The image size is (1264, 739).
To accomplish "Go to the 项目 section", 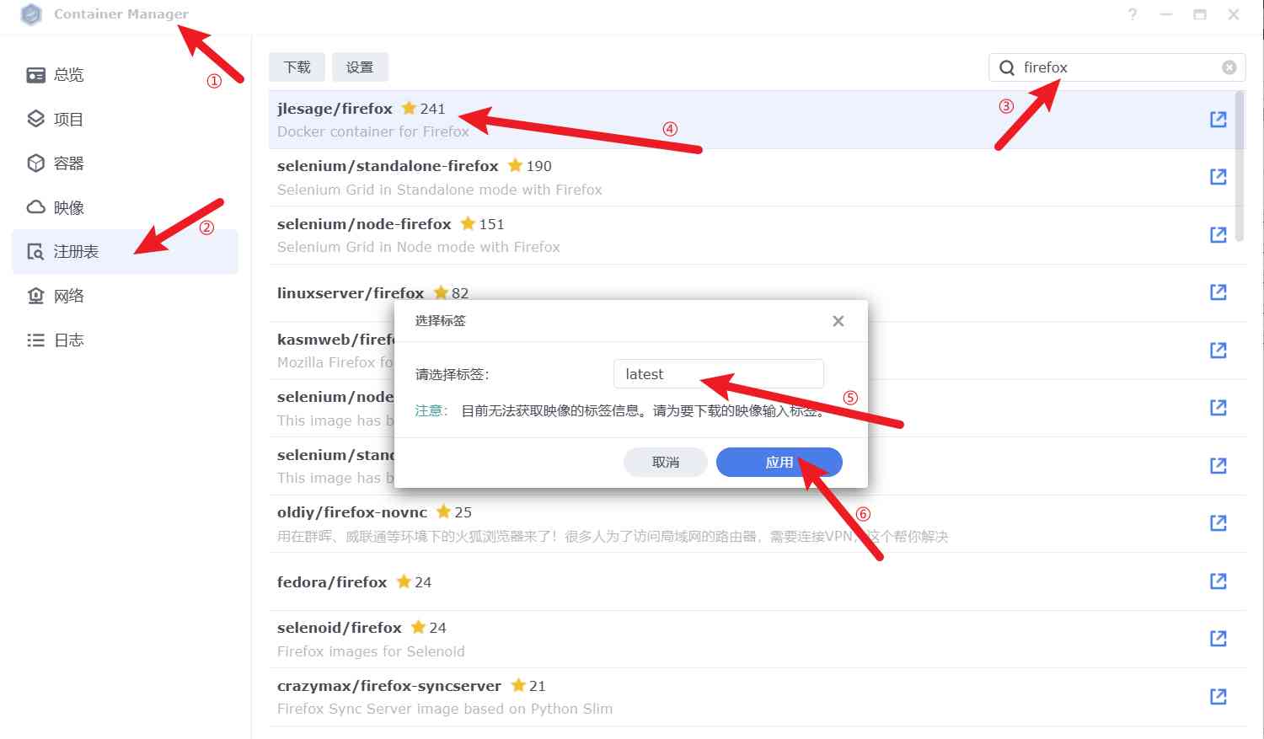I will point(125,119).
